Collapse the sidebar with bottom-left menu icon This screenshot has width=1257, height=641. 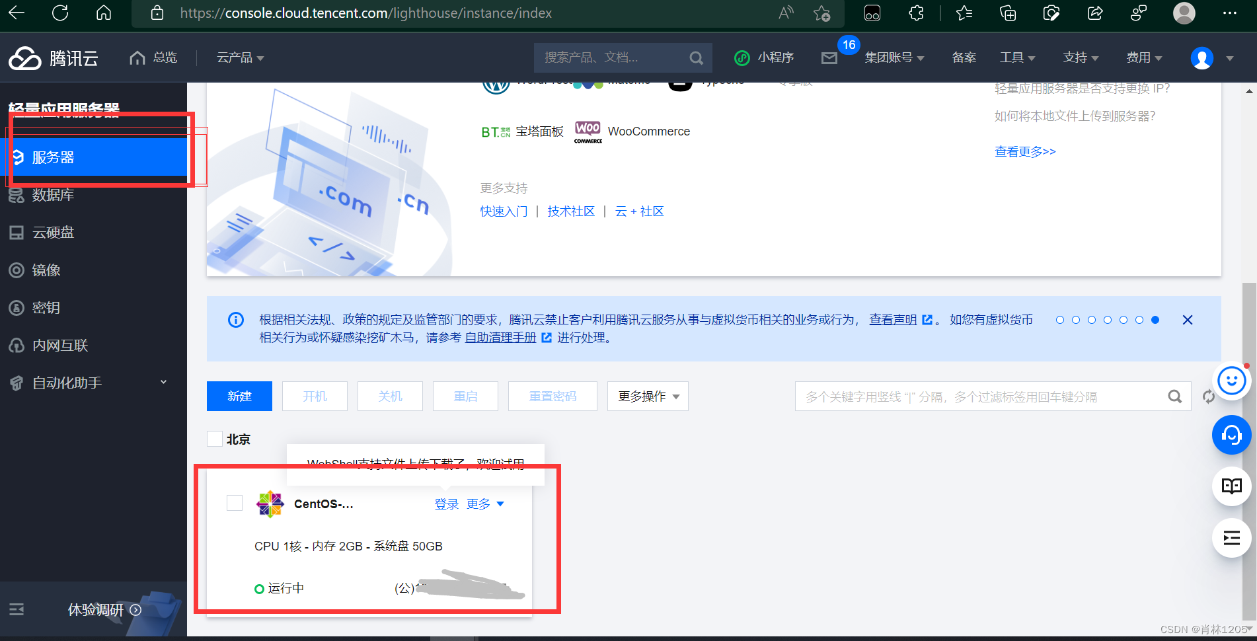click(17, 609)
